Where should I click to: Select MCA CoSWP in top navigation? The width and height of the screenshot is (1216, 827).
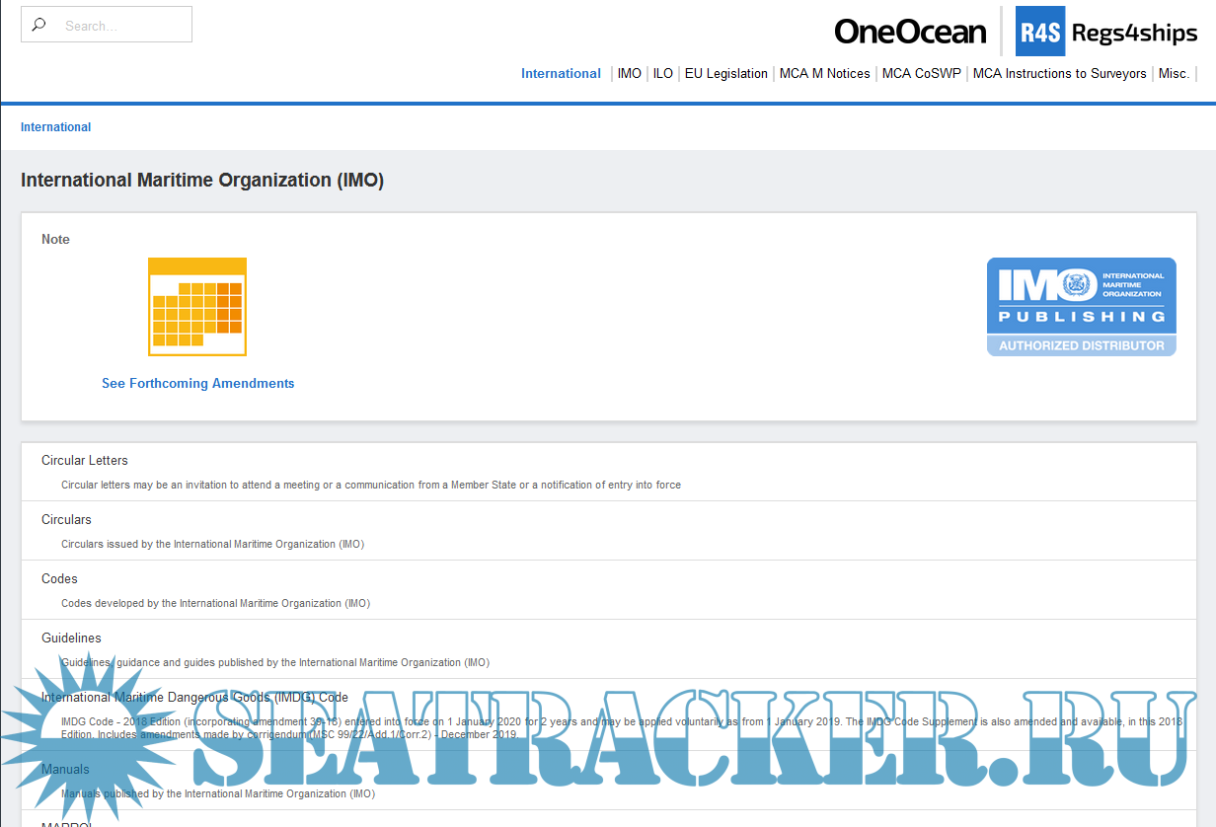pyautogui.click(x=921, y=73)
